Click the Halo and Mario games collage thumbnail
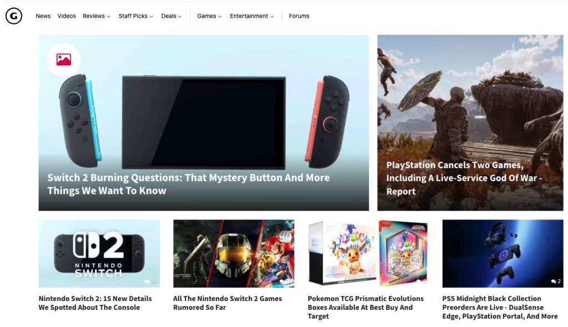This screenshot has width=568, height=327. point(234,253)
